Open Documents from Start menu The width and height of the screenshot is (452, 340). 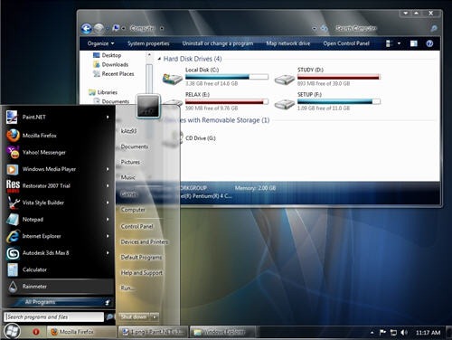coord(135,146)
